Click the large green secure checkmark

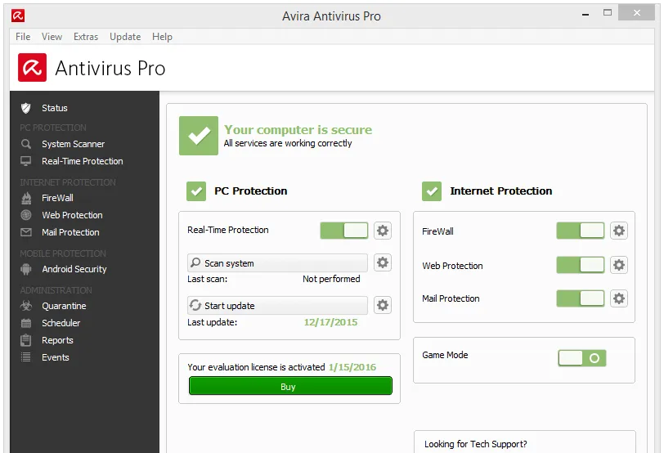[199, 136]
